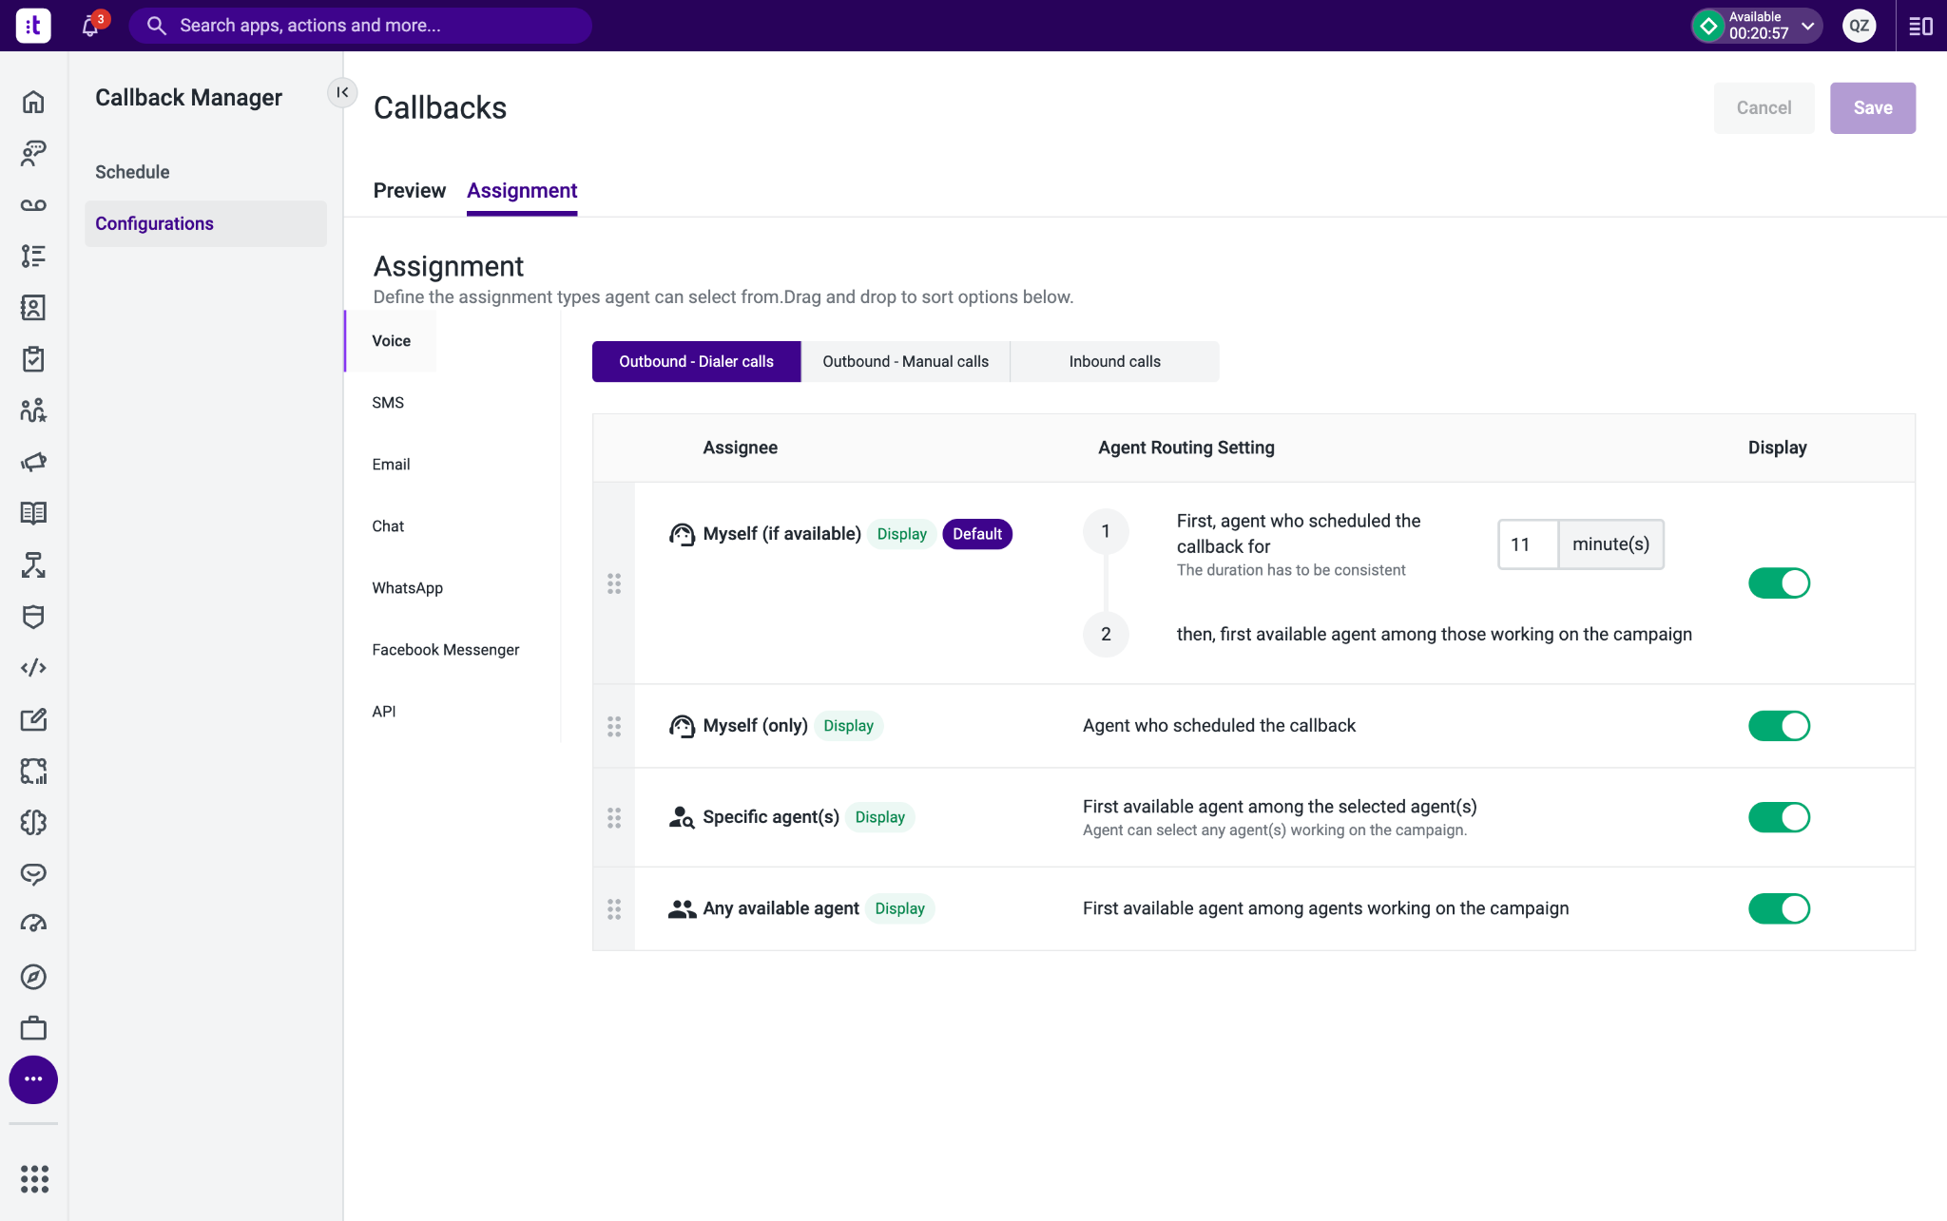Open the shield icon in the sidebar
The width and height of the screenshot is (1947, 1221).
(33, 617)
